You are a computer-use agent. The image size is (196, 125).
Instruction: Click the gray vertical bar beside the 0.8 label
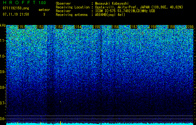(x=6, y=96)
